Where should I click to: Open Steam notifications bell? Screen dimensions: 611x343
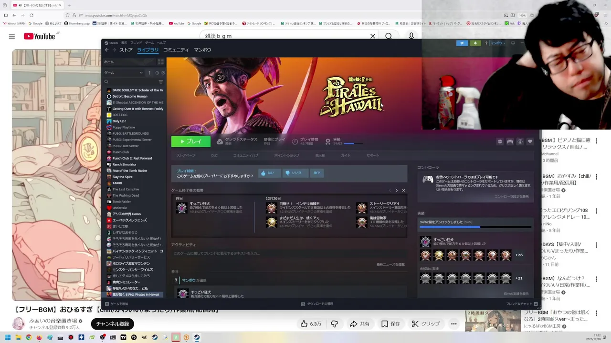pos(475,43)
